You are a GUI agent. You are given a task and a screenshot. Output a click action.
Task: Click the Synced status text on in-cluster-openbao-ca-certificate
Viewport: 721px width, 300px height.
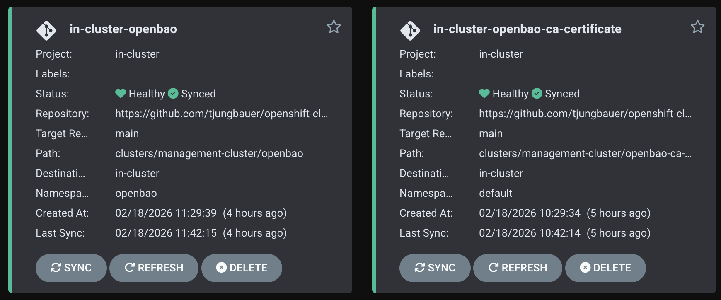tap(562, 94)
